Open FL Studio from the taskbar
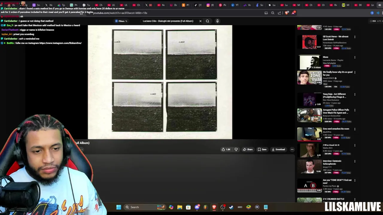The height and width of the screenshot is (215, 383). (x=205, y=207)
